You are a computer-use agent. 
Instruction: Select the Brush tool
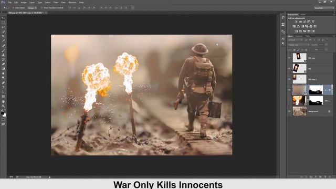[3, 50]
